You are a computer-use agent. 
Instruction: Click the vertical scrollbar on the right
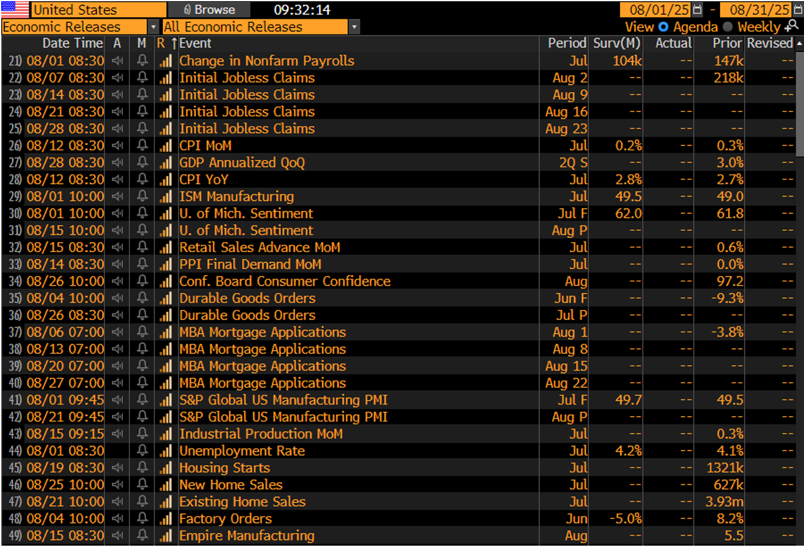[800, 100]
